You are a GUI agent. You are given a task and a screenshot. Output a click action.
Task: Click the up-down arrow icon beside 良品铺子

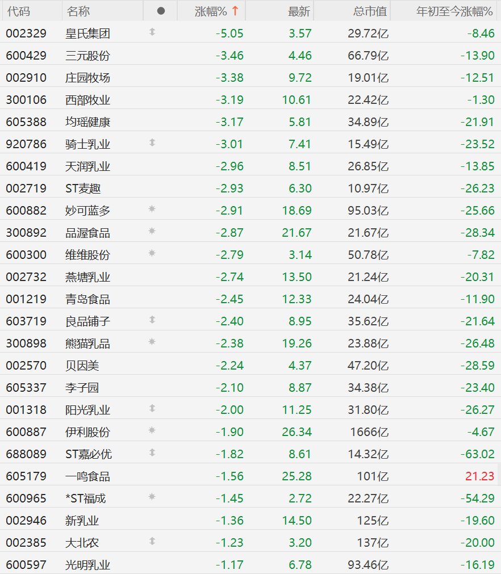(x=152, y=320)
